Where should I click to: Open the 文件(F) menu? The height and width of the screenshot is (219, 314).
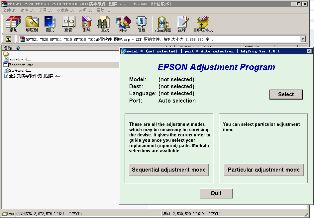10,10
